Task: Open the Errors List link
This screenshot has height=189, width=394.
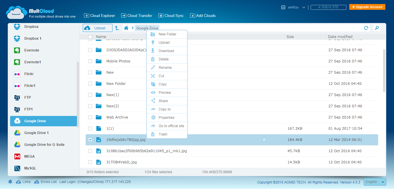Action: [x=48, y=182]
